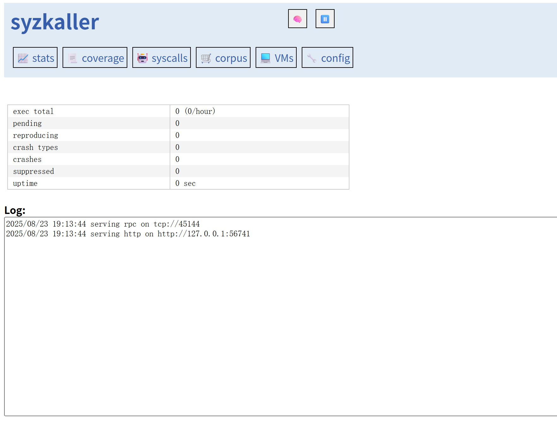Open corpus via the shopping cart icon
This screenshot has height=426, width=557.
tap(206, 58)
